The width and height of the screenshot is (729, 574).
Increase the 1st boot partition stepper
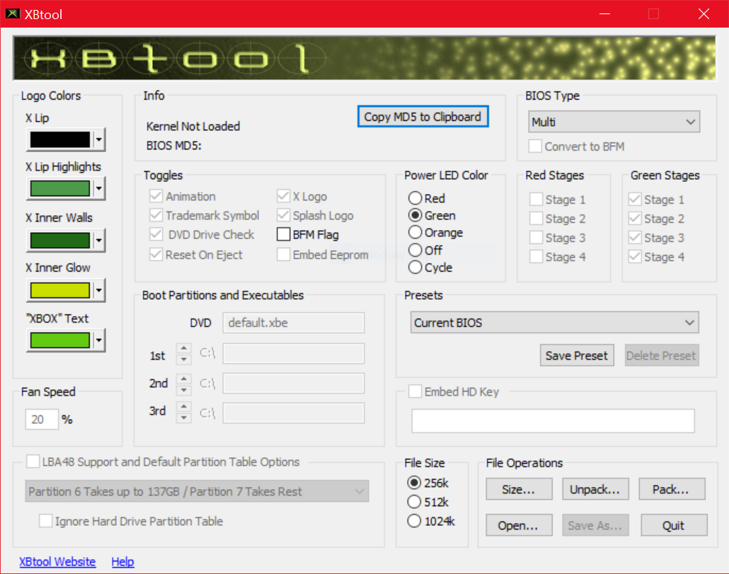click(183, 348)
